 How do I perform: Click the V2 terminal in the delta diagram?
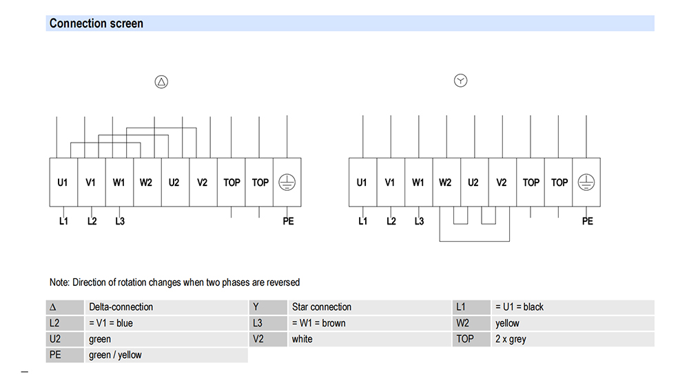coord(202,183)
